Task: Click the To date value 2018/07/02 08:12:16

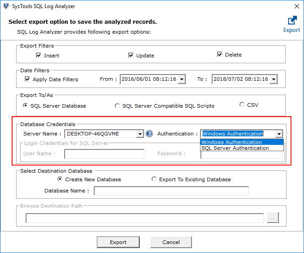Action: click(x=241, y=79)
